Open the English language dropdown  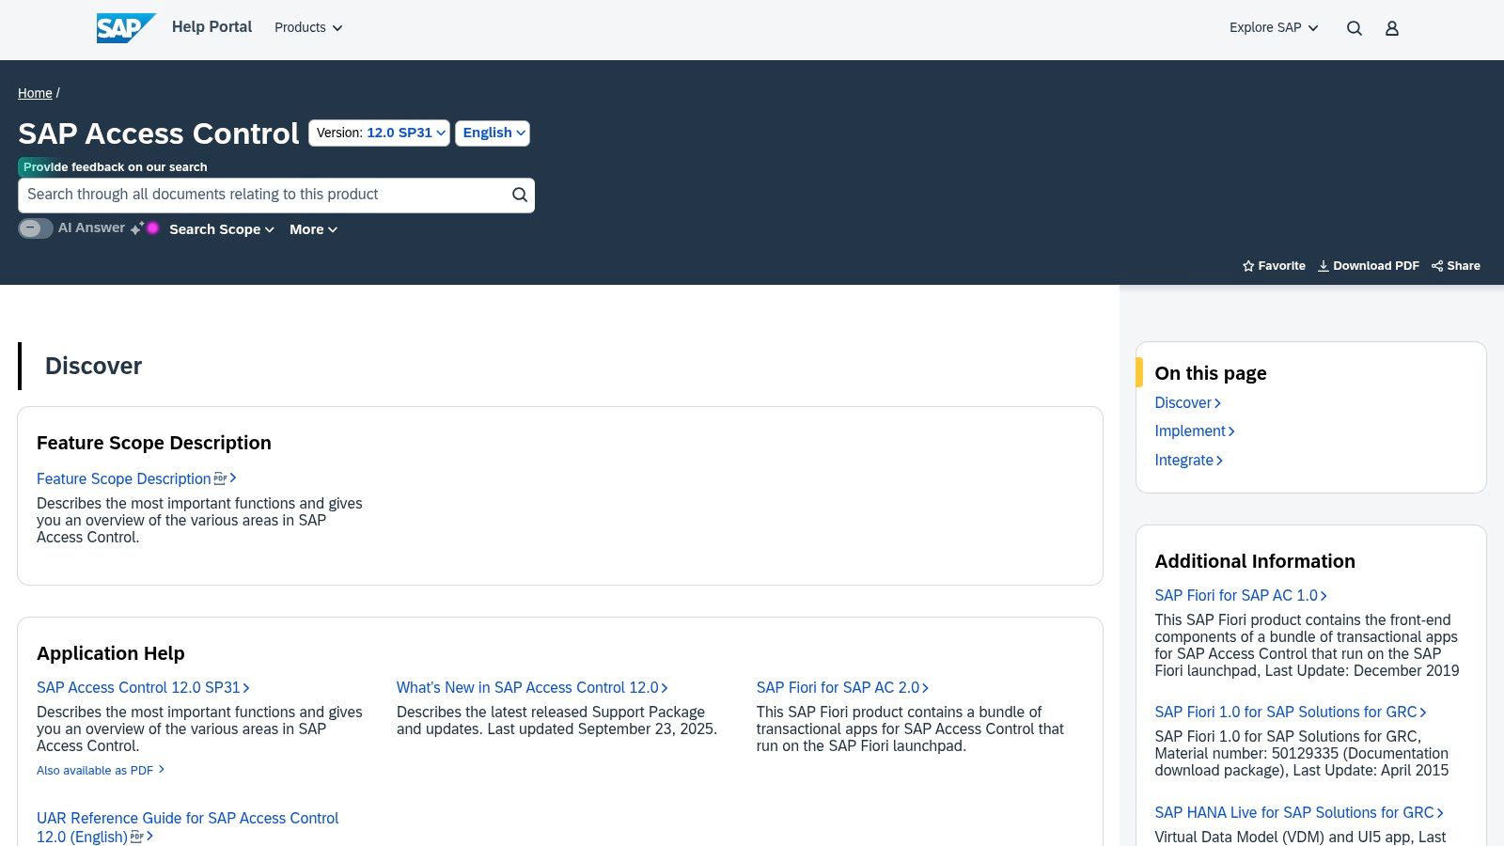point(493,133)
